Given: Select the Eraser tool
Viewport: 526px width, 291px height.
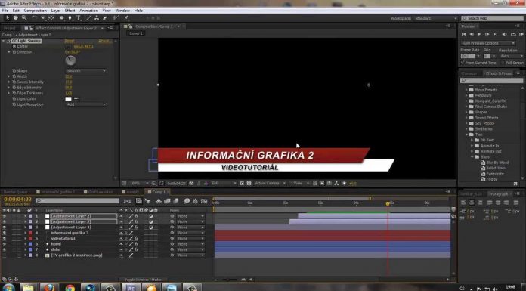Looking at the screenshot, I should (105, 18).
